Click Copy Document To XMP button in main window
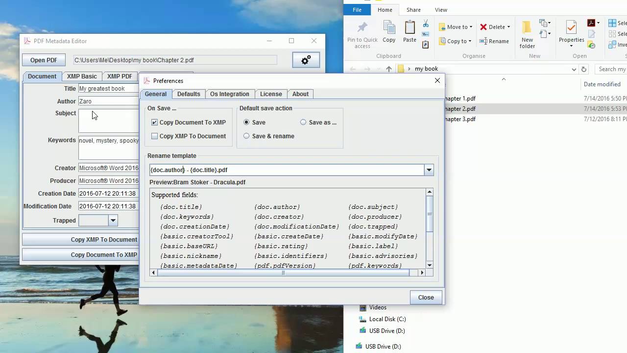This screenshot has height=353, width=627. click(x=80, y=255)
